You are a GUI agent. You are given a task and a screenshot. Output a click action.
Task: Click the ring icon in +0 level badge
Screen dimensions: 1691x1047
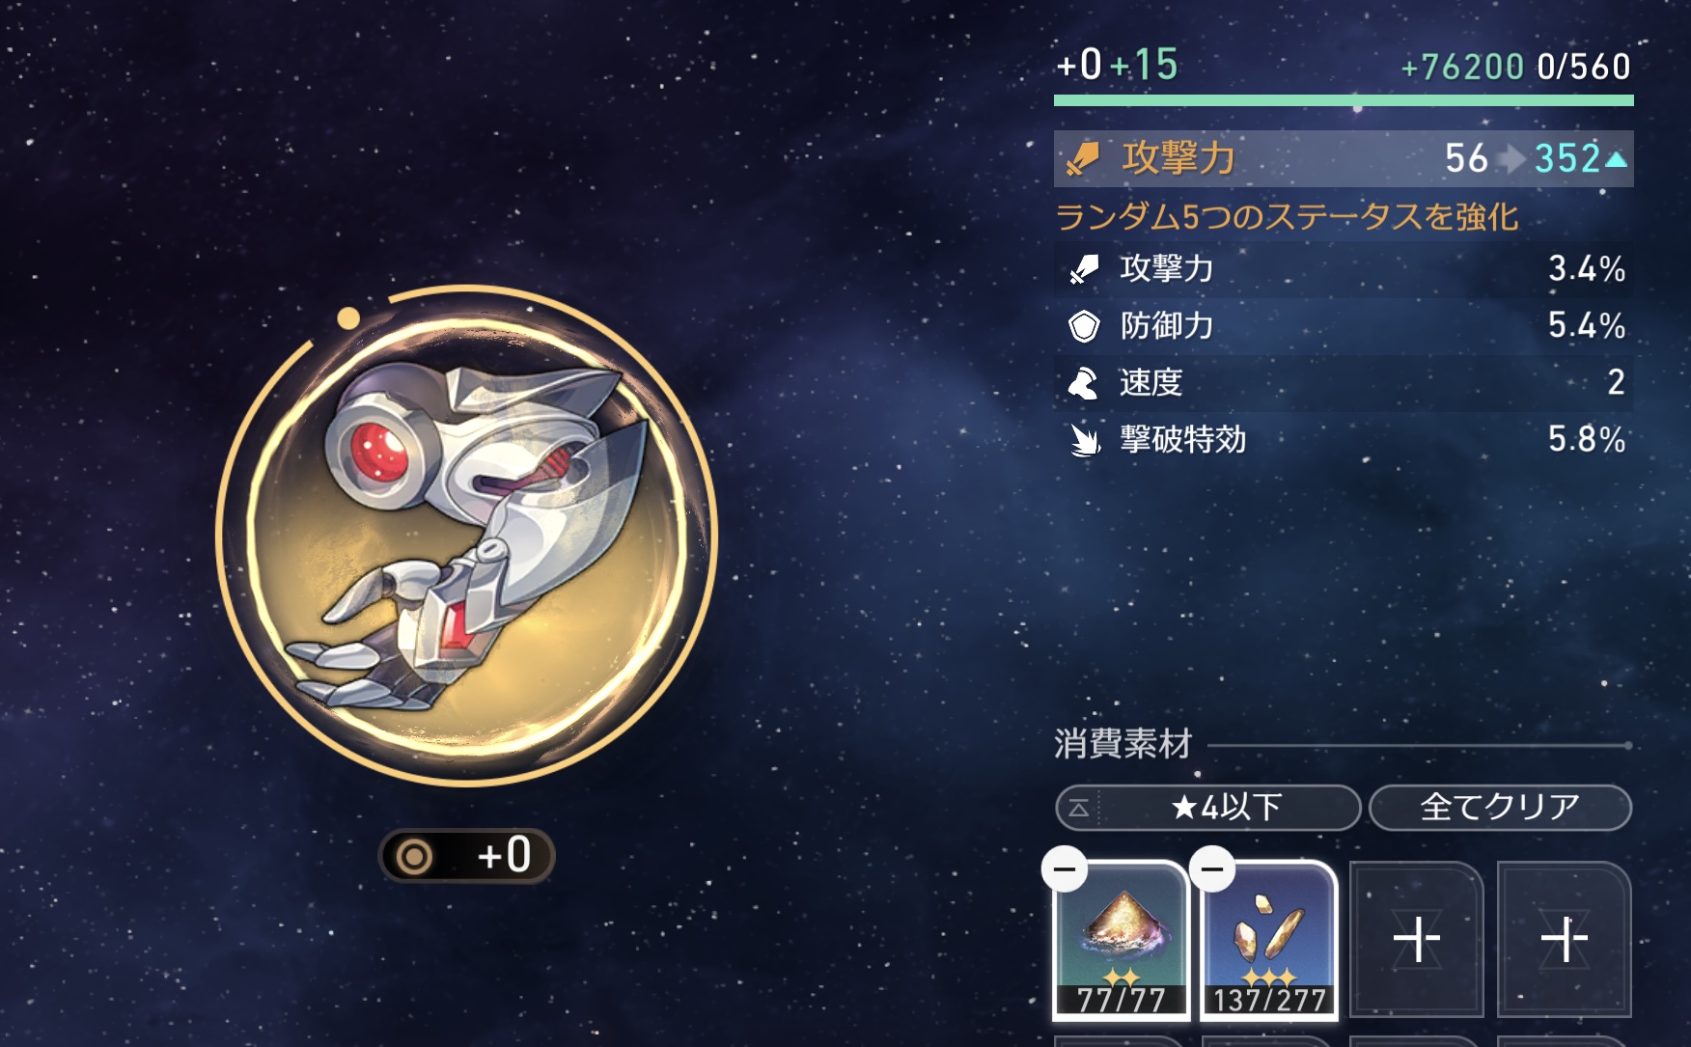pyautogui.click(x=415, y=856)
